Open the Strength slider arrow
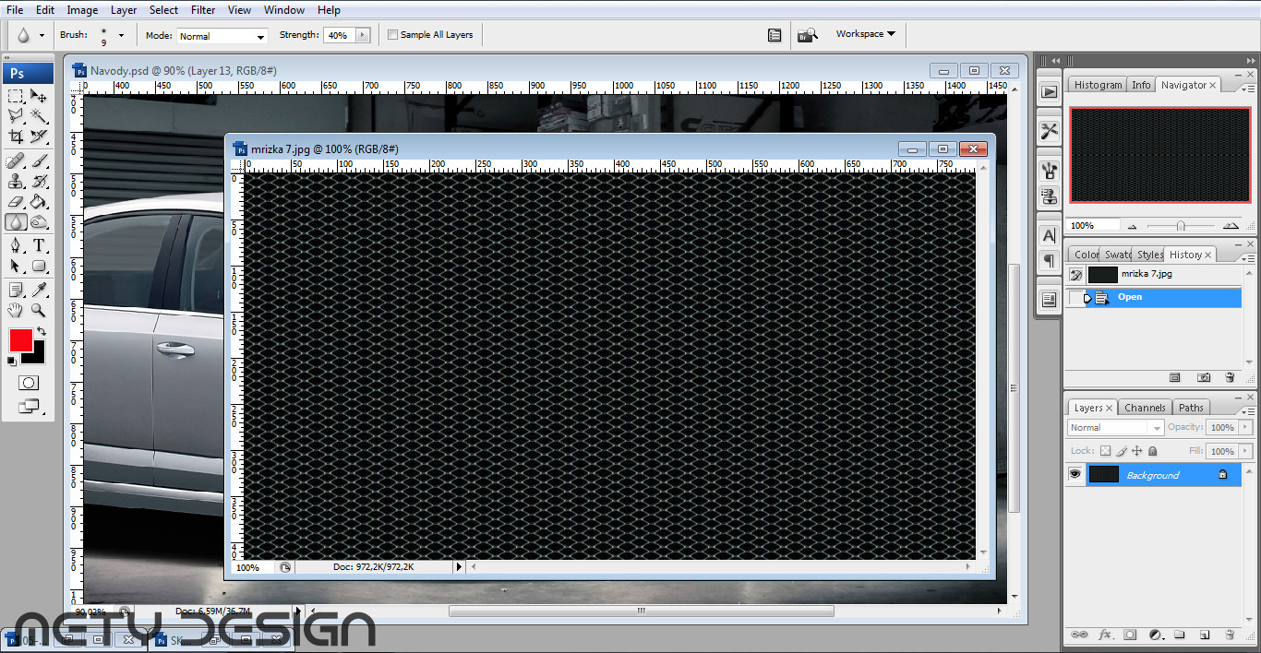 coord(362,35)
